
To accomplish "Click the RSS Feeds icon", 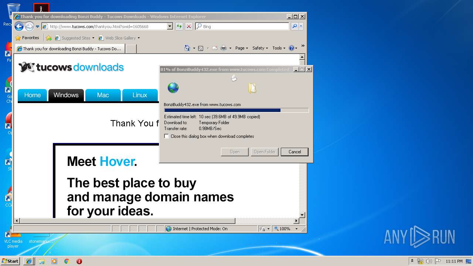I will [201, 48].
